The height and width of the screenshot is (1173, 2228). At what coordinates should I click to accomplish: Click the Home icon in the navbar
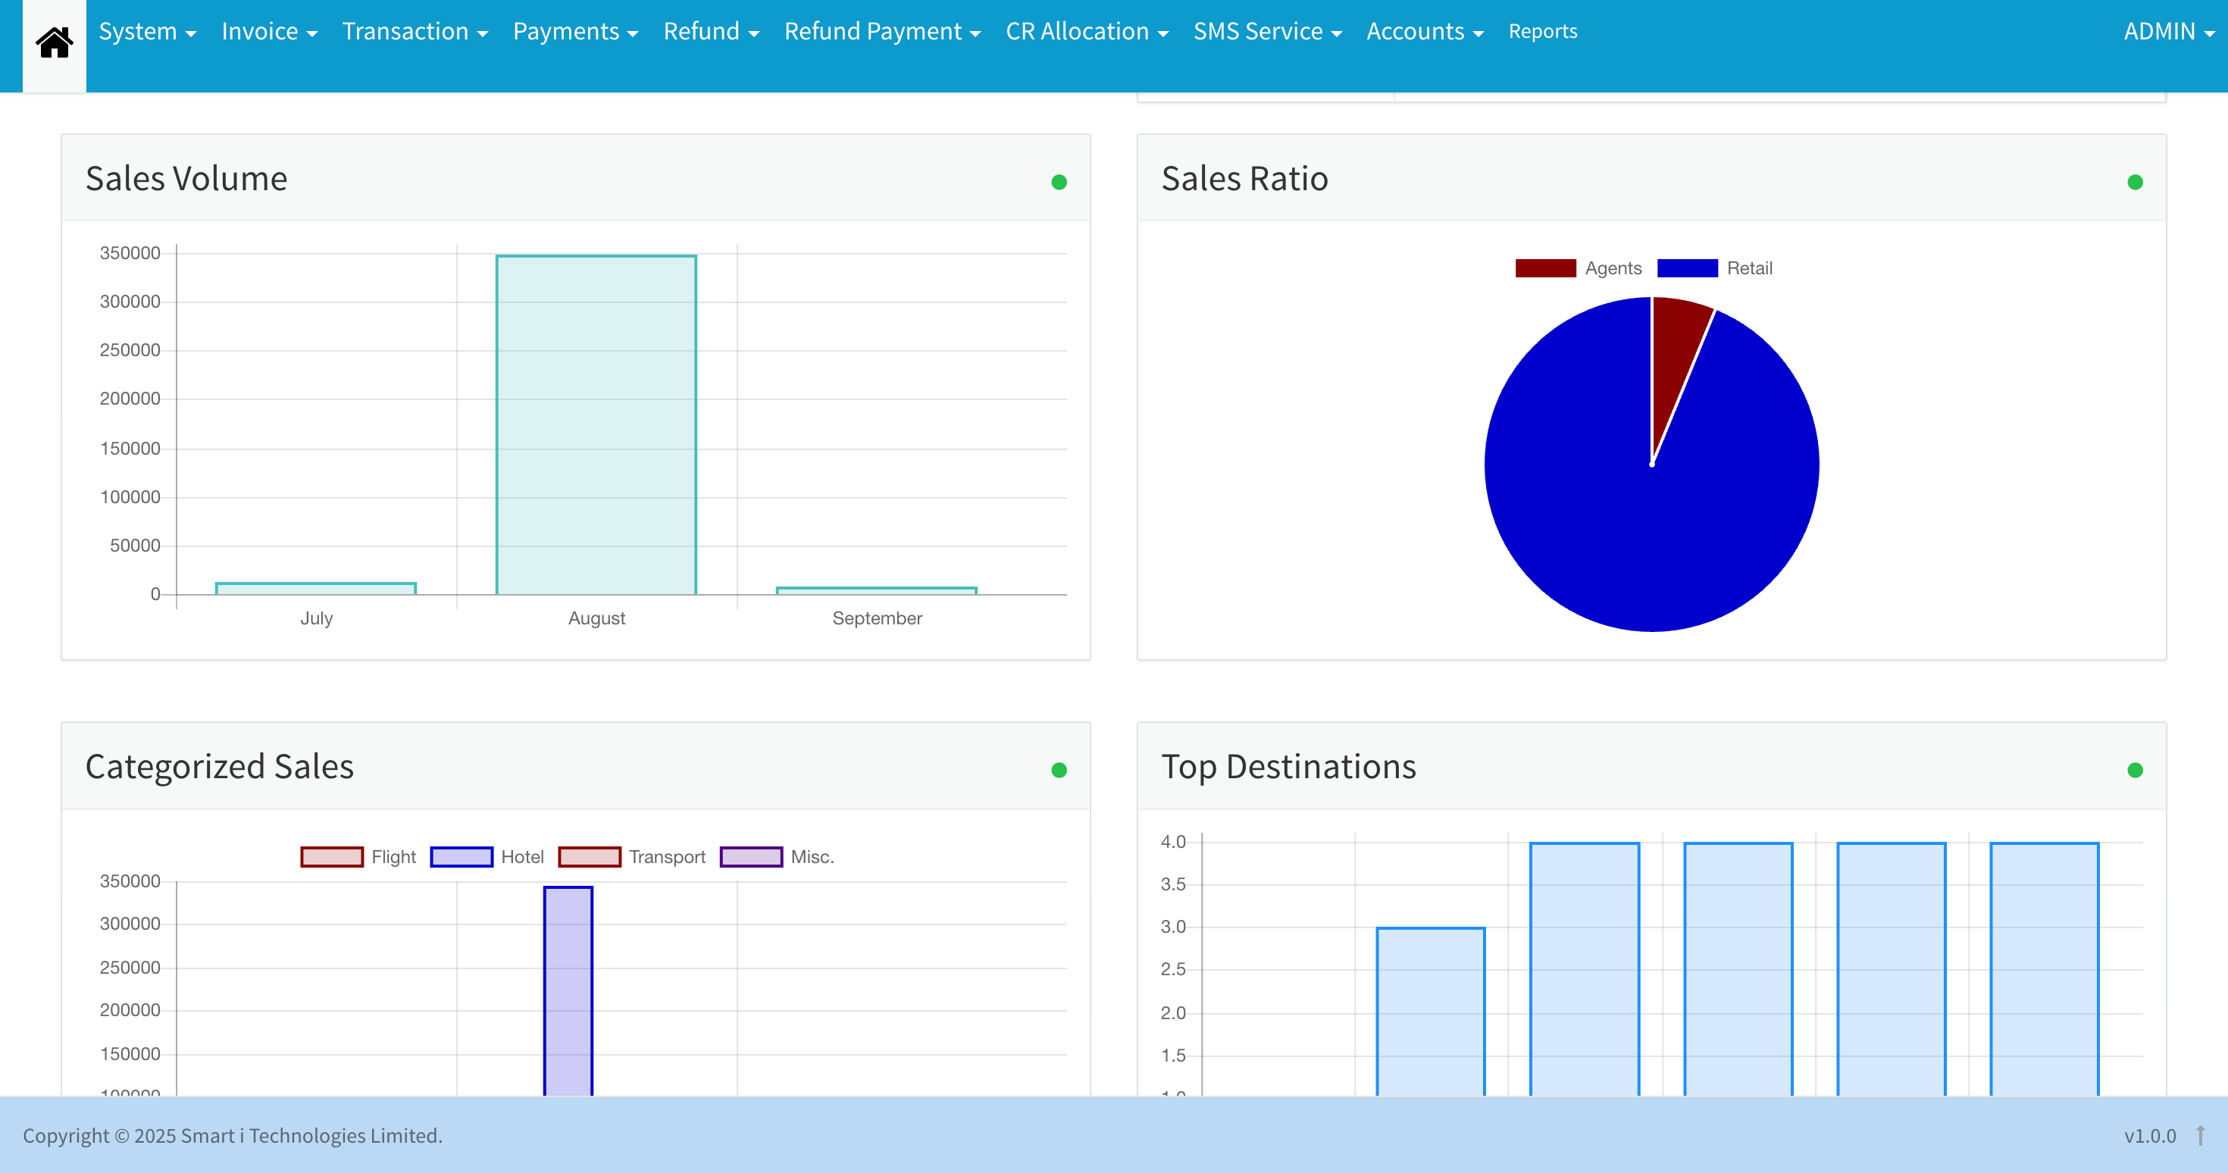tap(54, 42)
